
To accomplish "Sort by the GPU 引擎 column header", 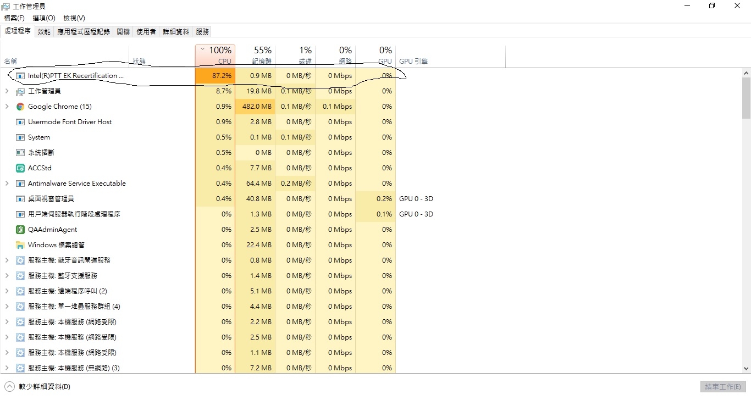I will [x=450, y=55].
